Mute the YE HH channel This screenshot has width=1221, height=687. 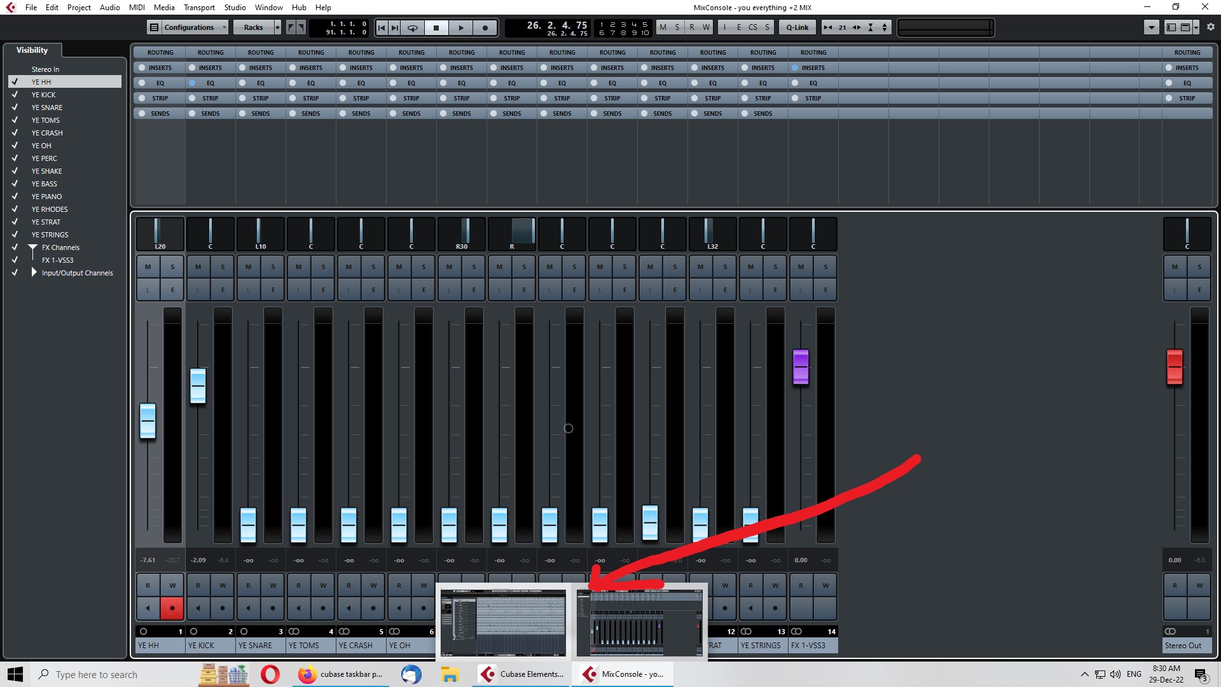point(148,267)
